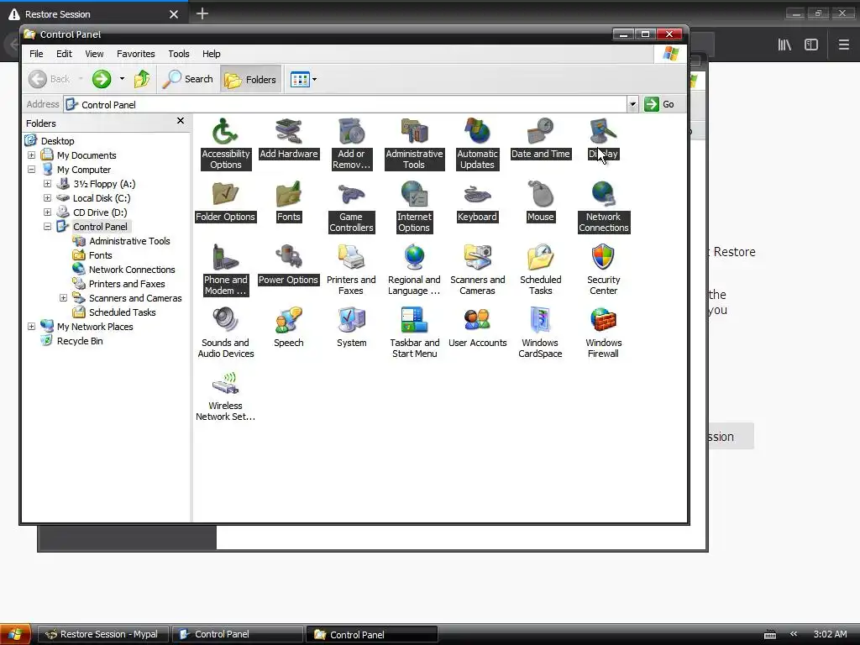Go up one folder level

(x=142, y=79)
